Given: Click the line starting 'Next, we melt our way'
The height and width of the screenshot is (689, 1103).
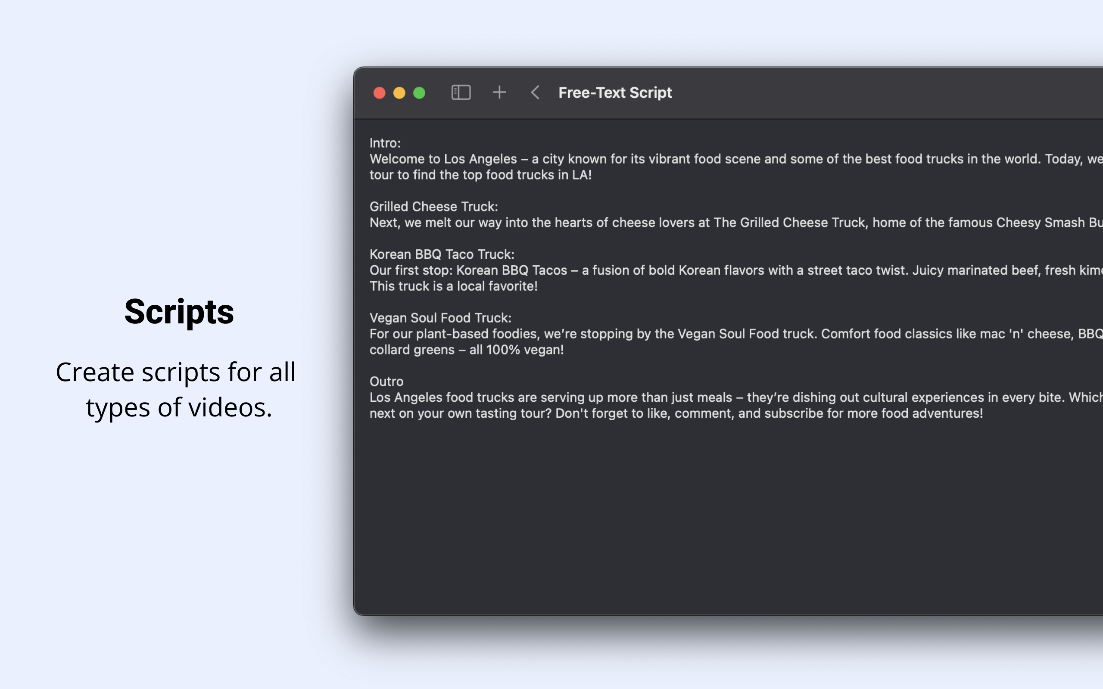Looking at the screenshot, I should pyautogui.click(x=735, y=223).
